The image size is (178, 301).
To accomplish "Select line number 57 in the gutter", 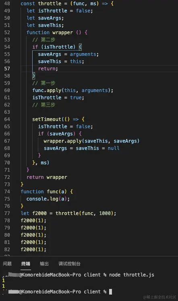I will pyautogui.click(x=7, y=69).
